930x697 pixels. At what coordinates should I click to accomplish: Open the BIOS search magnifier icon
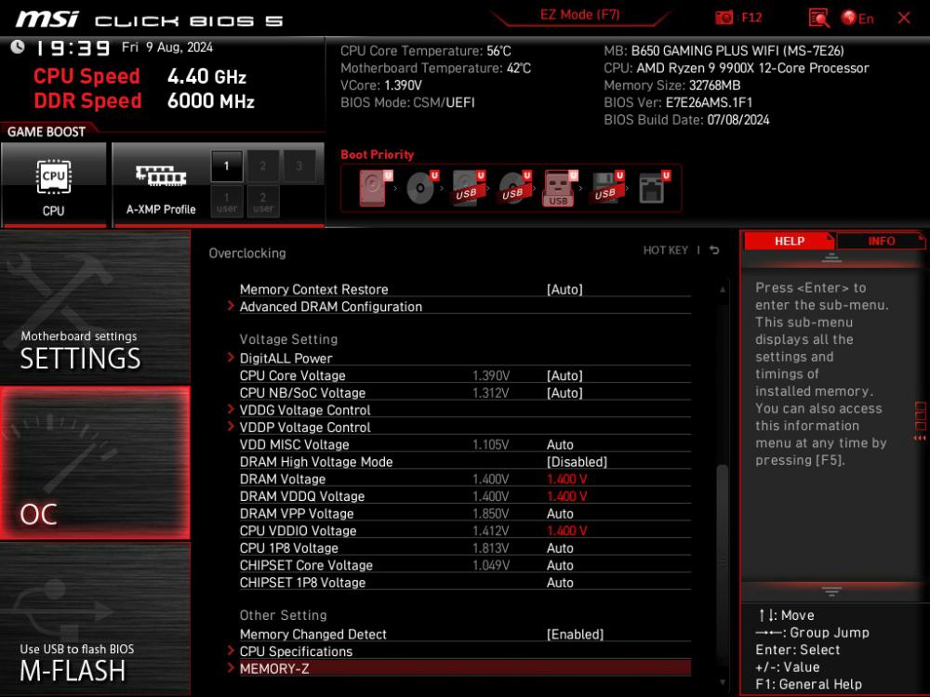[818, 18]
